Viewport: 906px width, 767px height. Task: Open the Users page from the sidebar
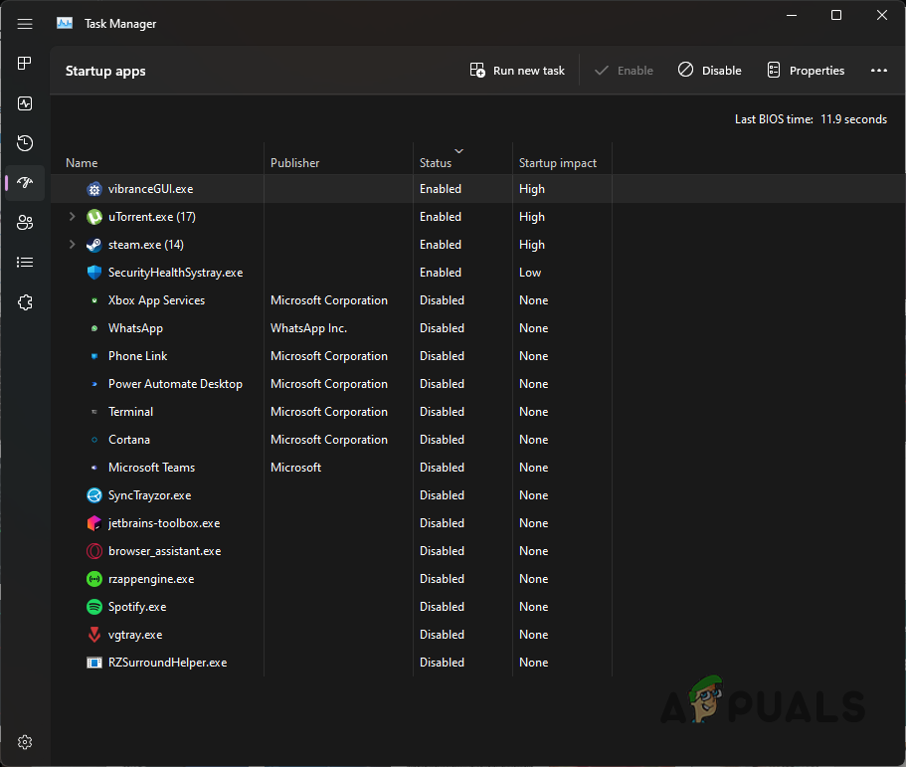click(24, 222)
